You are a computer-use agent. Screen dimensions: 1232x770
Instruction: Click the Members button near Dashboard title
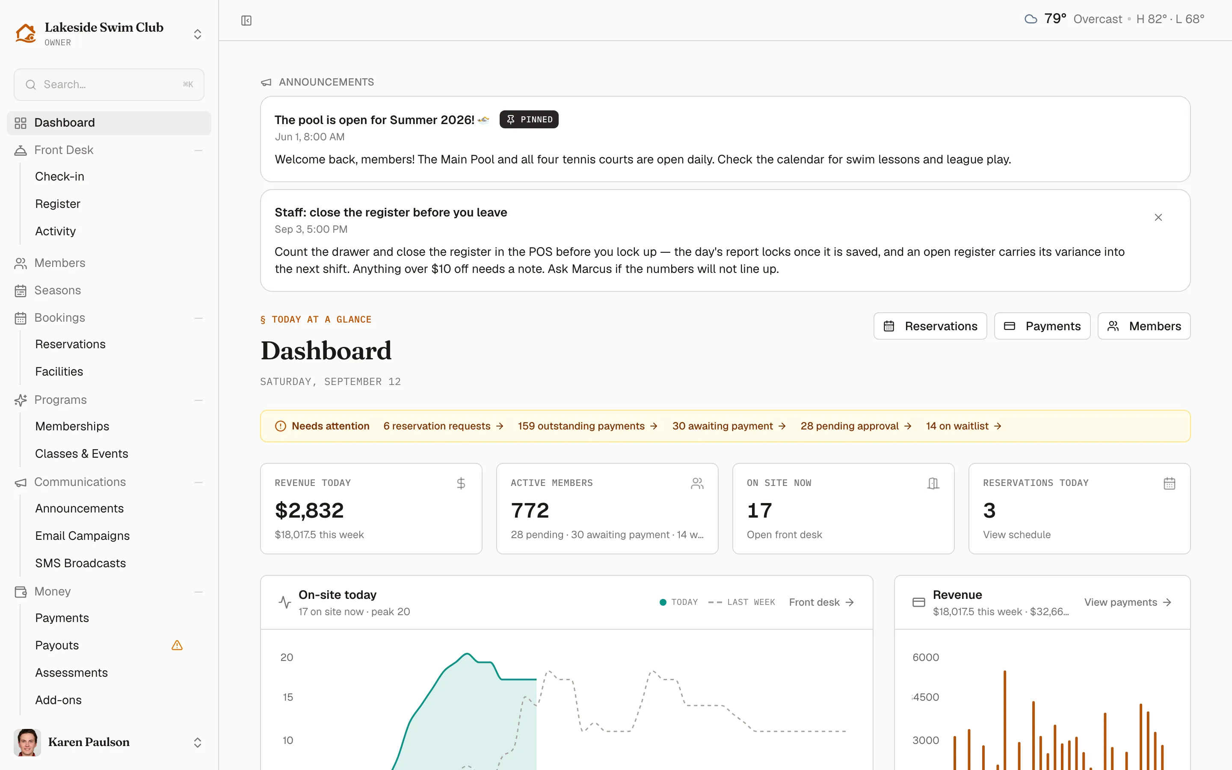1144,326
